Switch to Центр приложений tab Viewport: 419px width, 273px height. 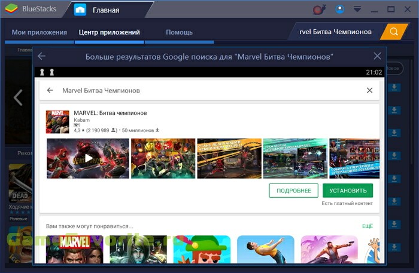point(109,32)
